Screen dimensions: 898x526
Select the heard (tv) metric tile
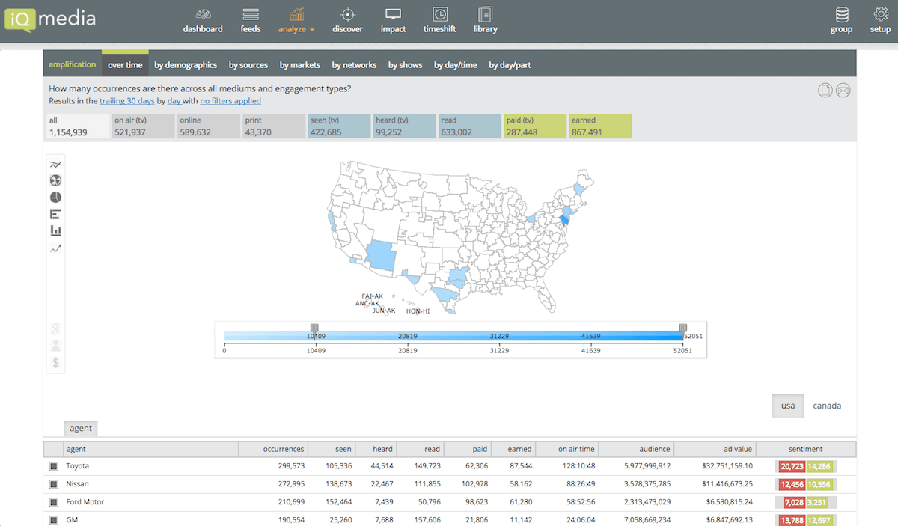pyautogui.click(x=403, y=126)
